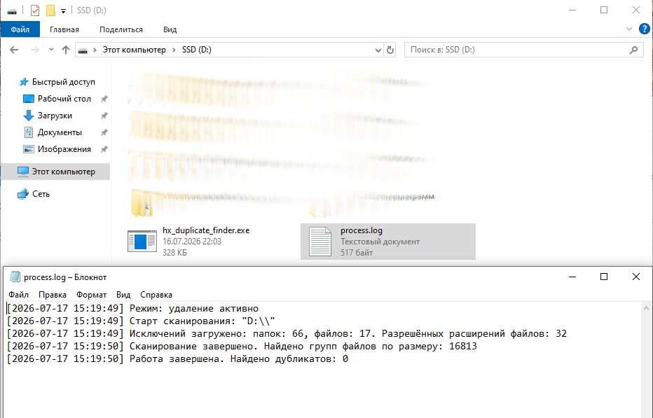Minimize the Notepad process.log window
Screen dimensions: 653x418
[572, 277]
